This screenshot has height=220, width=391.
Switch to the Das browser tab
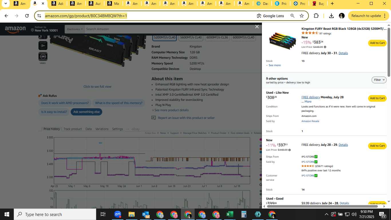[262, 4]
